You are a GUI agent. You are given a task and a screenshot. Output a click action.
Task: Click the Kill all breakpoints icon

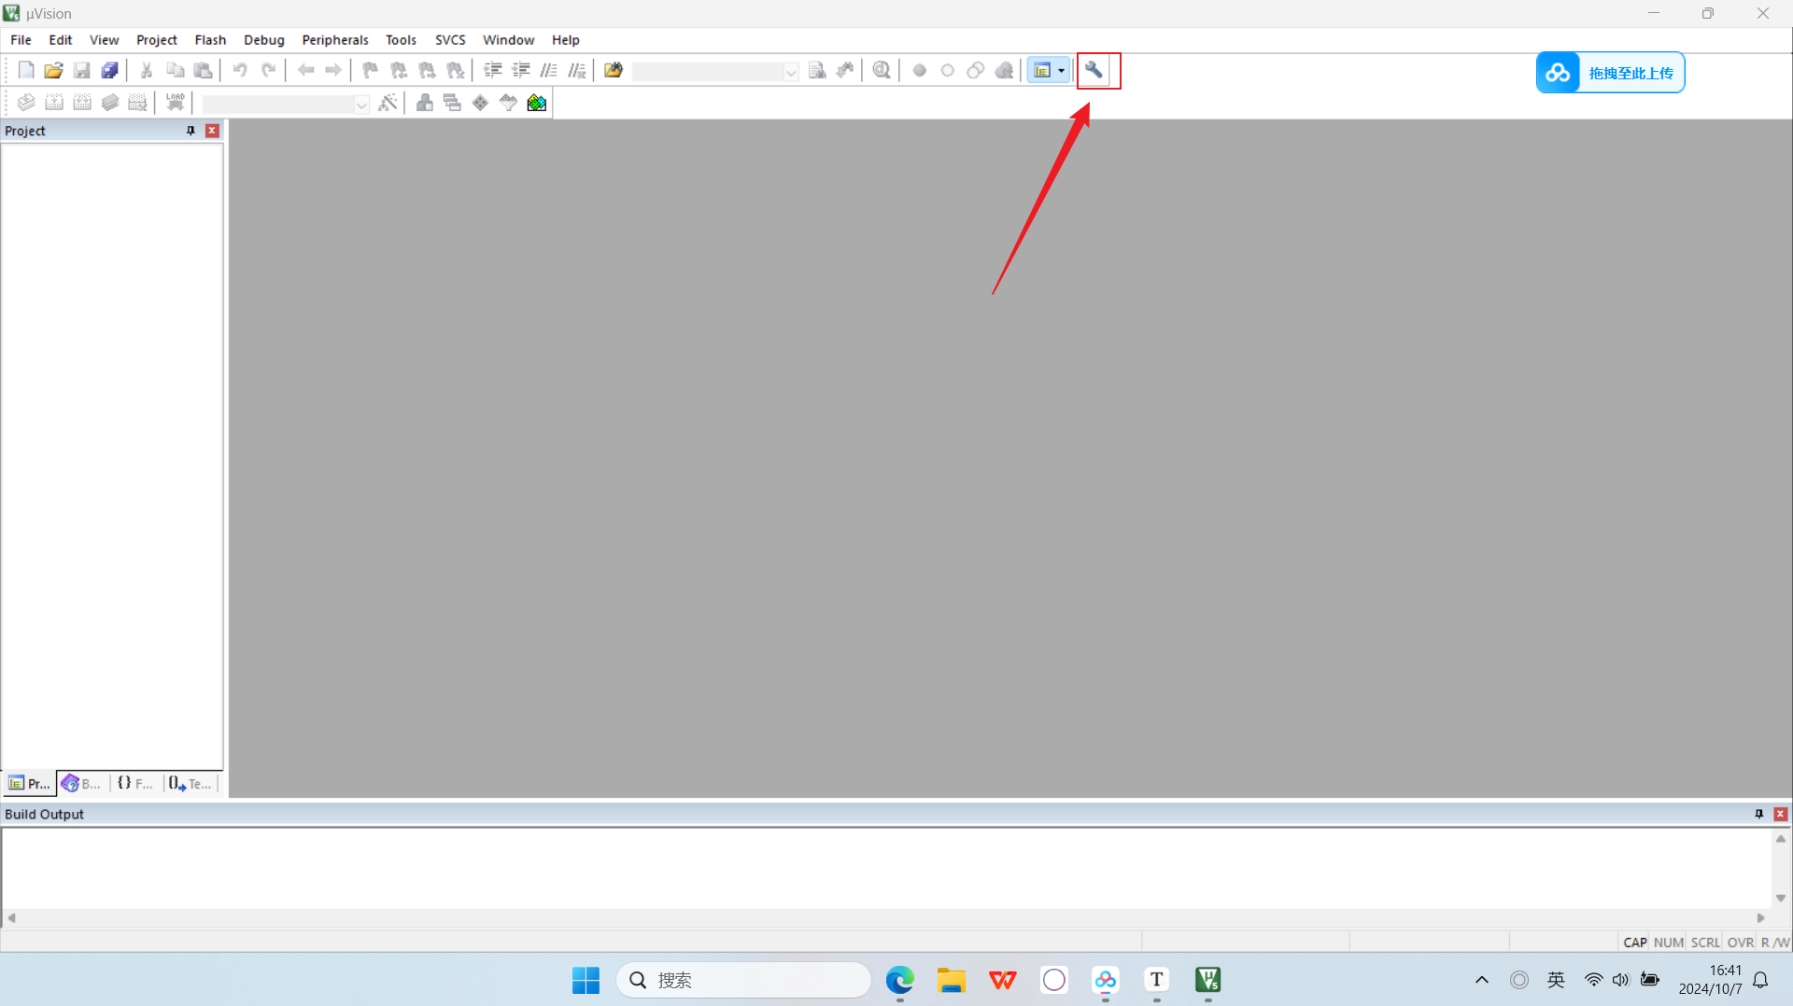[1004, 71]
